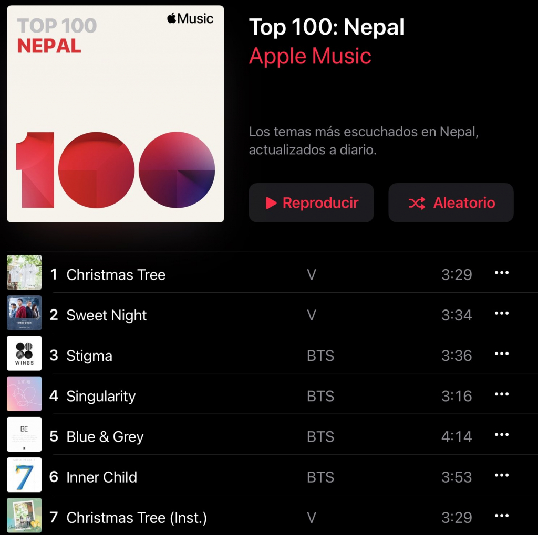538x535 pixels.
Task: Open more options for Blue & Grey
Action: pyautogui.click(x=501, y=435)
